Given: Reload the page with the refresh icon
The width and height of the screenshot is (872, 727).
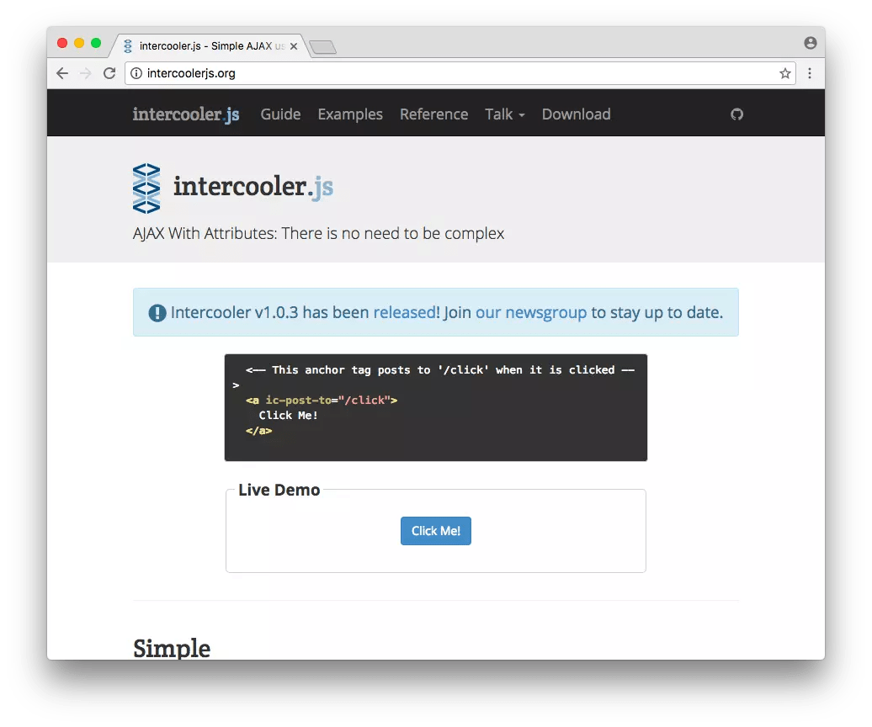Looking at the screenshot, I should (109, 73).
